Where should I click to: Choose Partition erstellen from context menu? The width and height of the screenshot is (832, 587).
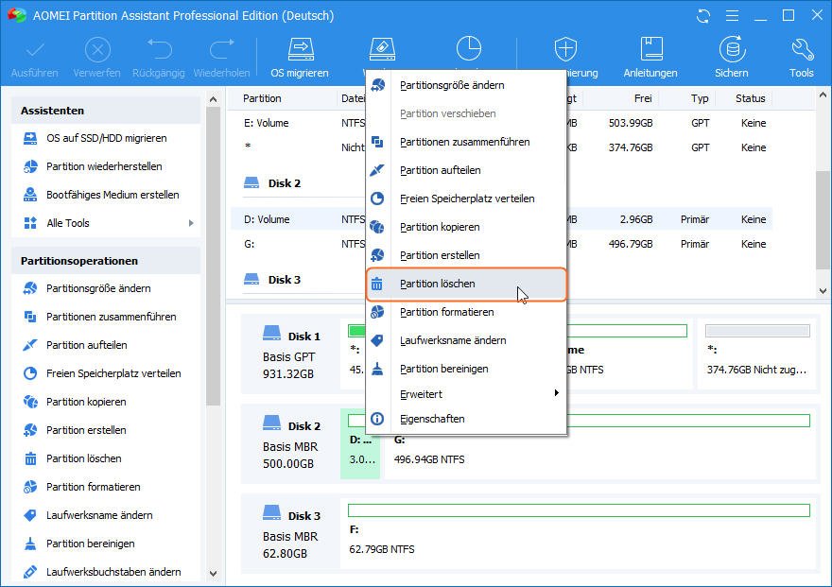point(466,255)
